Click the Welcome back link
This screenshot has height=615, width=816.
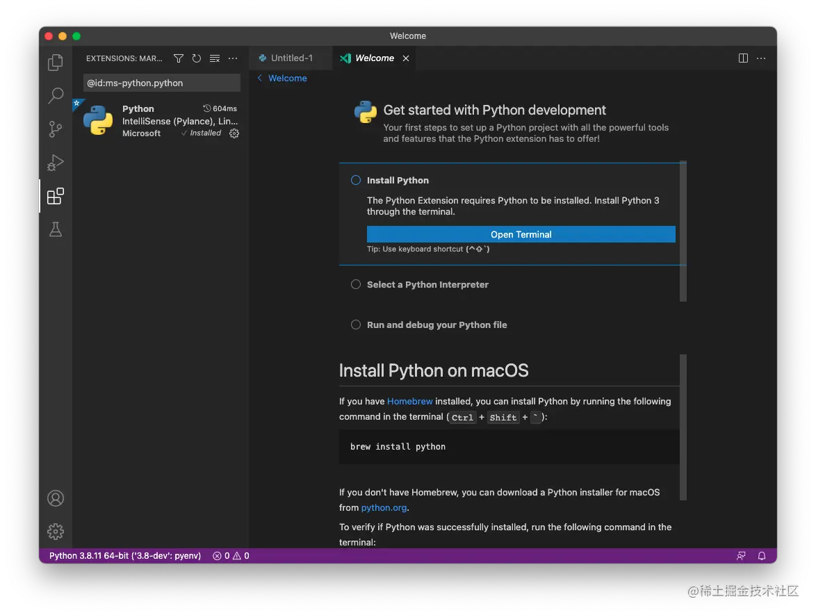click(x=287, y=78)
